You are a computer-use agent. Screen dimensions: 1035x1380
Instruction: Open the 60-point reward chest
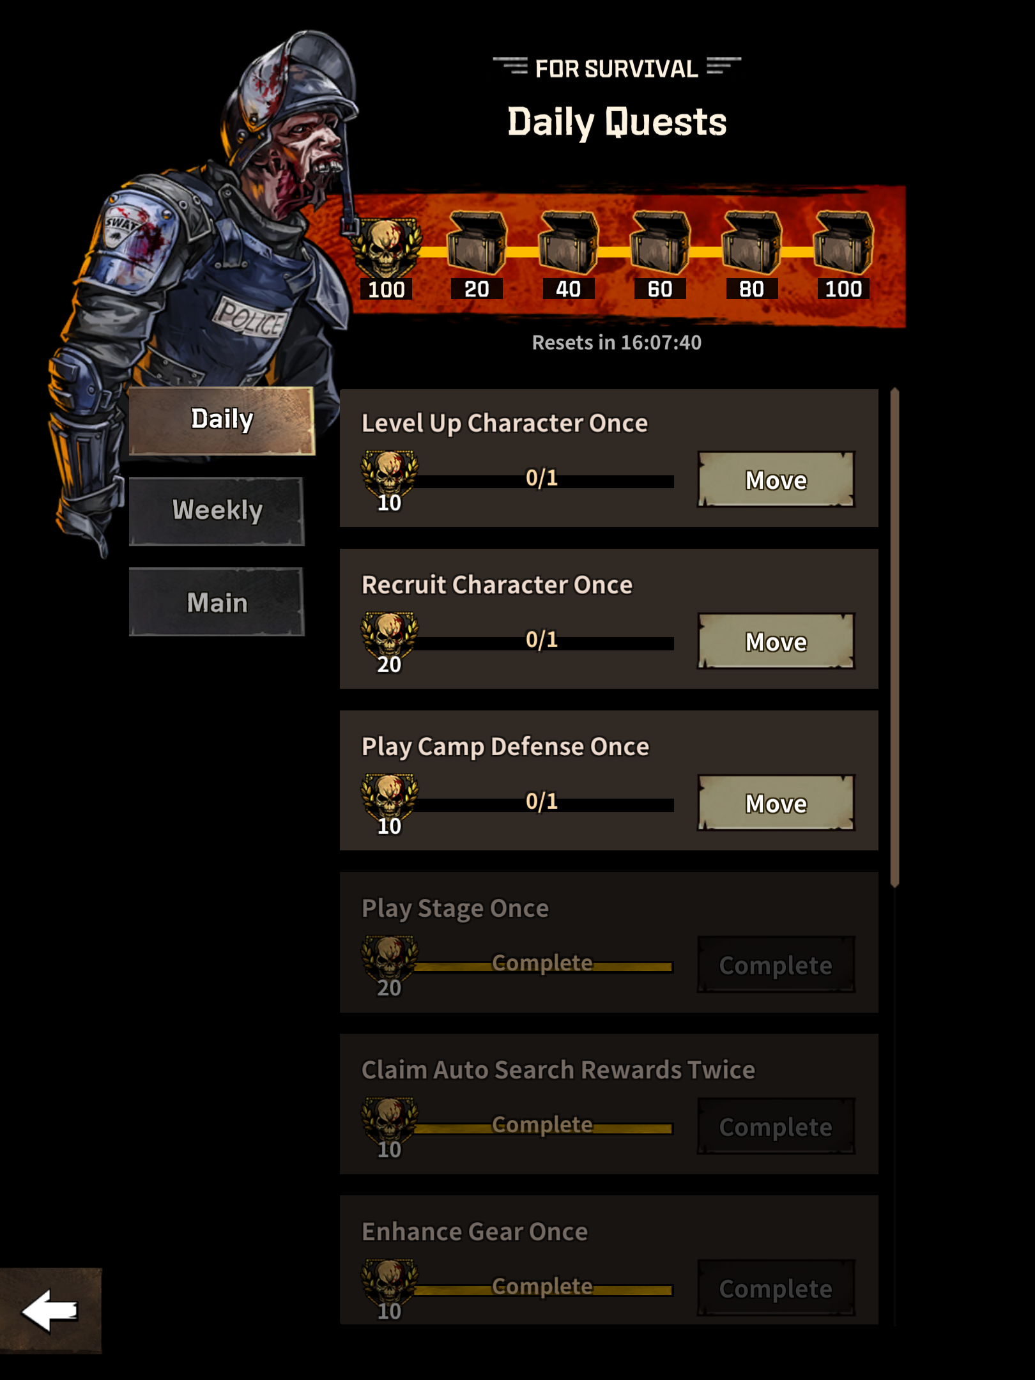pos(660,244)
